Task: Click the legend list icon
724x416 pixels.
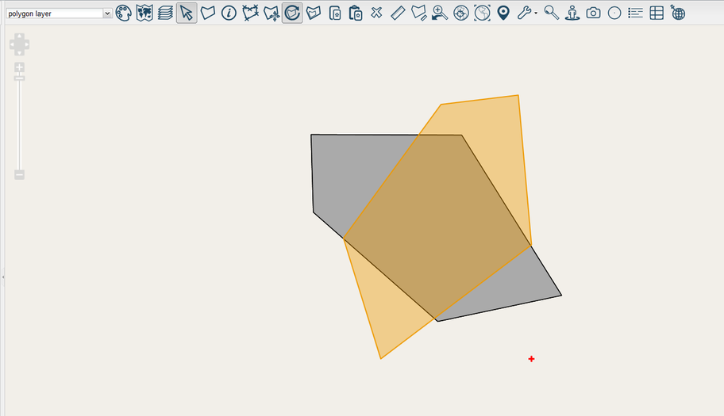Action: [635, 13]
